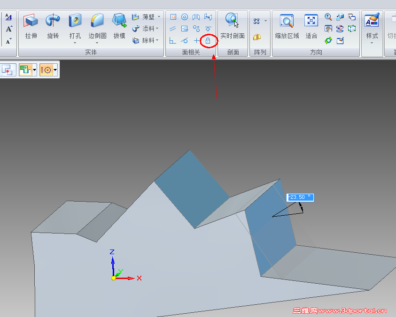The image size is (396, 317).
Task: Open the dropdown arrow under 边倒圆
Action: pos(97,43)
